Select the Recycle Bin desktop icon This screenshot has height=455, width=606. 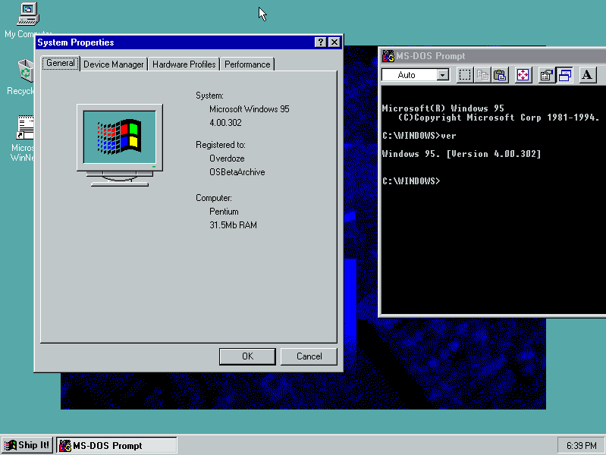click(20, 77)
